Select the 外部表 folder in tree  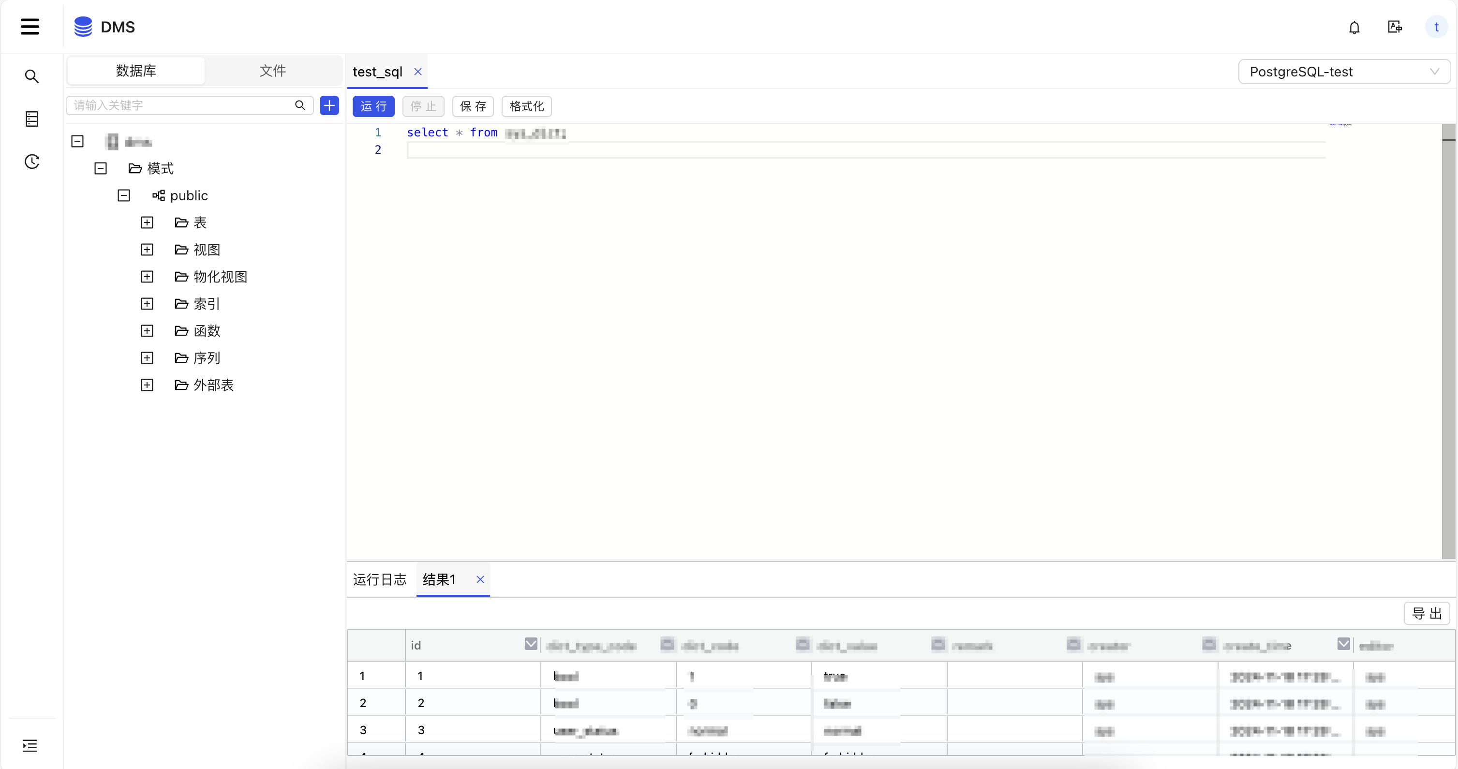pos(204,385)
